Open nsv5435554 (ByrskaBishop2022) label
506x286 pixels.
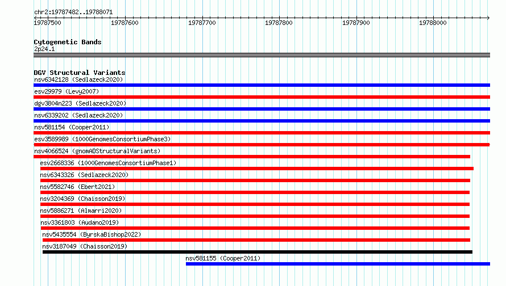(92, 234)
